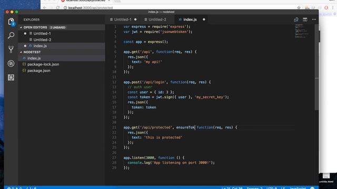Click the braces icon beside package-lock.json
Image resolution: width=337 pixels, height=189 pixels.
(x=24, y=64)
